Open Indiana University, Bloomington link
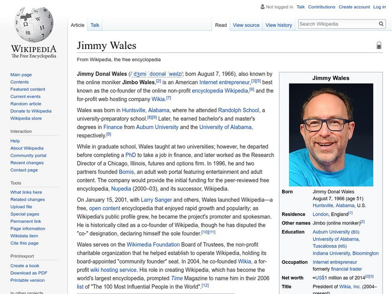Image resolution: width=392 pixels, height=294 pixels. tap(345, 253)
